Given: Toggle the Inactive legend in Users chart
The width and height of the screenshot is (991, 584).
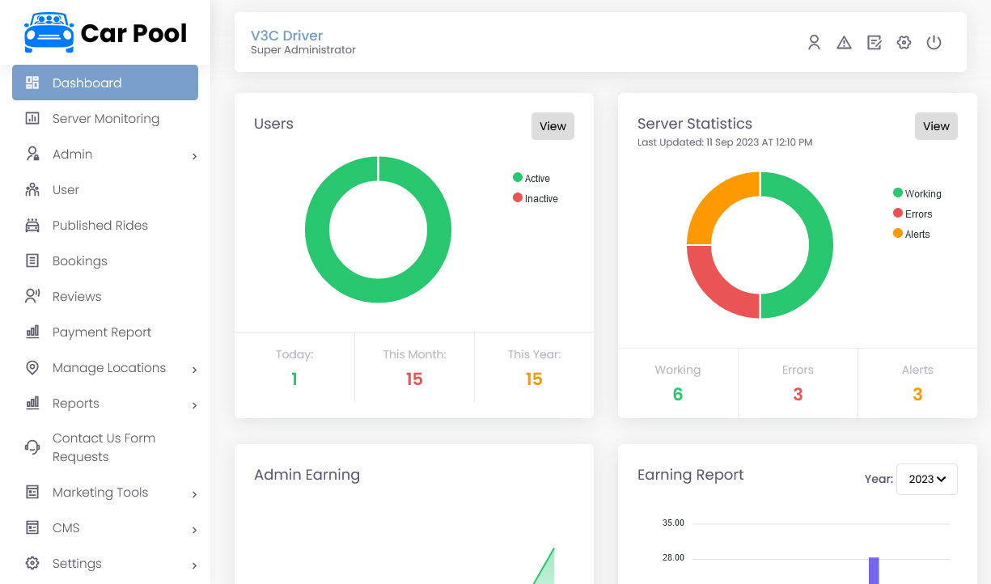Looking at the screenshot, I should coord(536,198).
